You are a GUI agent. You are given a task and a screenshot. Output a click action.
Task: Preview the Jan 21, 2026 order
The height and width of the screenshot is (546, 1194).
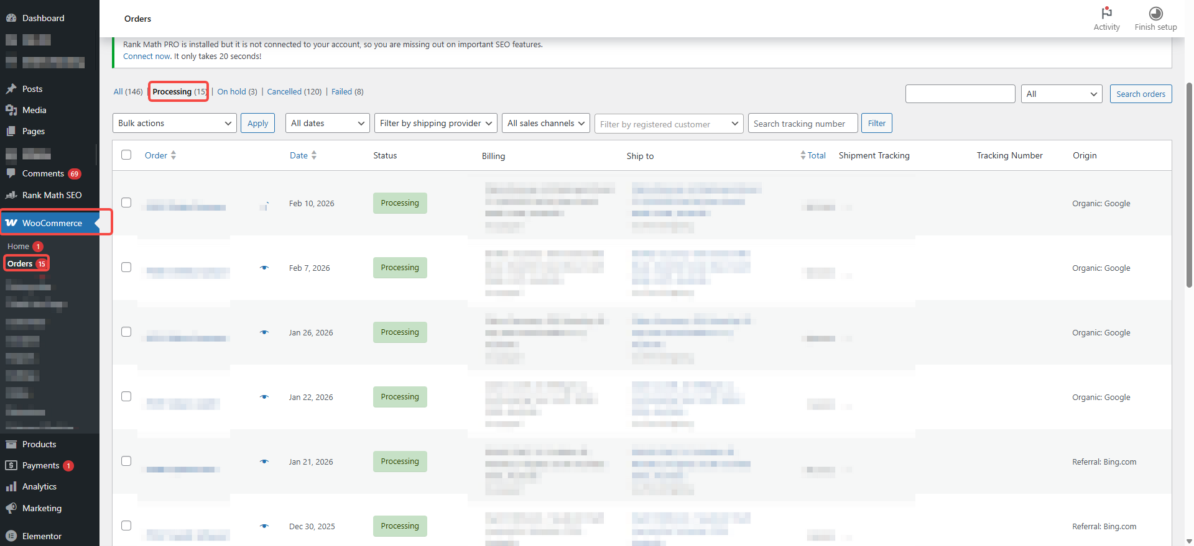click(264, 462)
